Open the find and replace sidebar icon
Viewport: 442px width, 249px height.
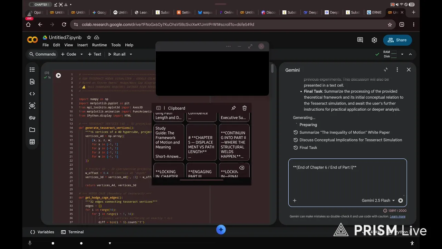coord(32,82)
